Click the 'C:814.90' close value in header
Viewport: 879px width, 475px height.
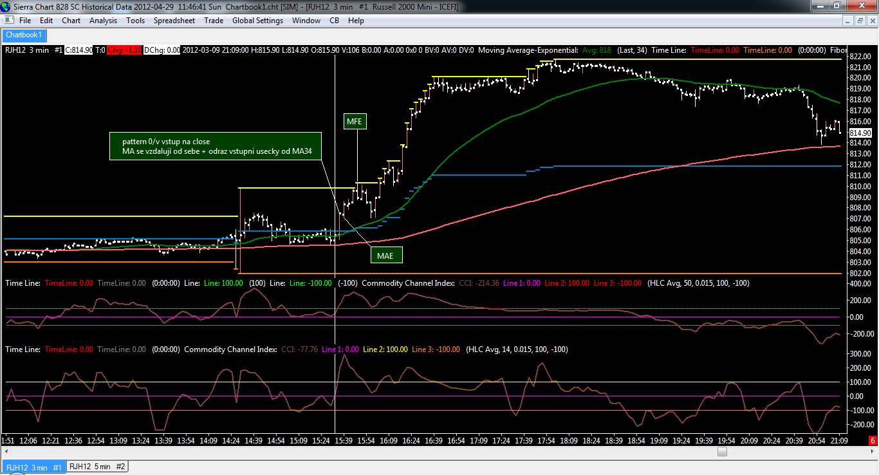79,50
